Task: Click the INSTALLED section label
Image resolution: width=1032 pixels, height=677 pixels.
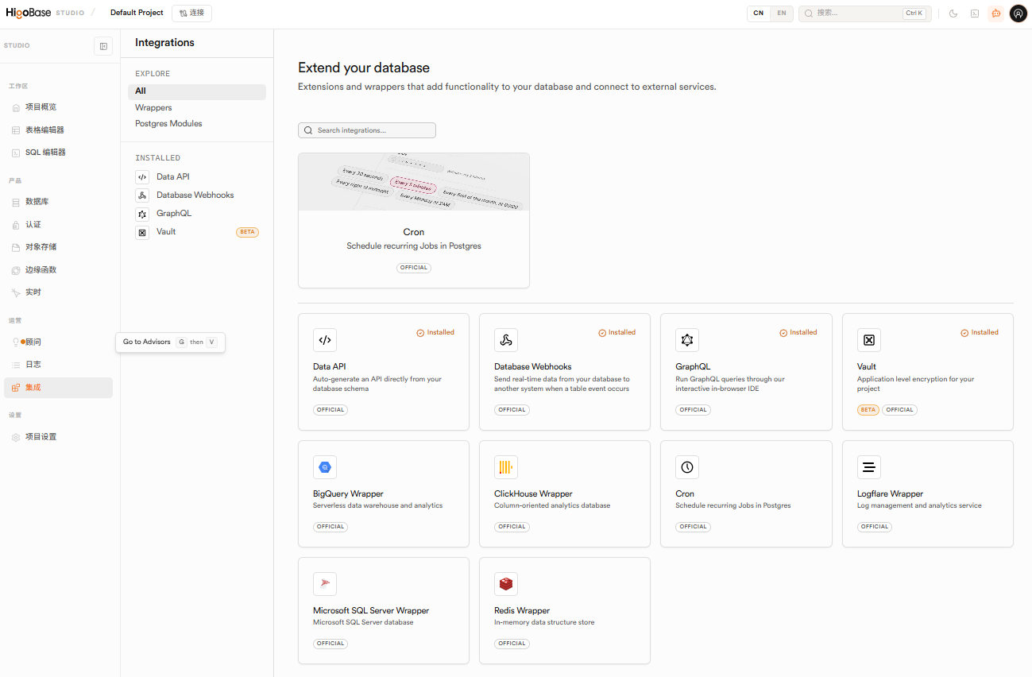Action: tap(158, 158)
